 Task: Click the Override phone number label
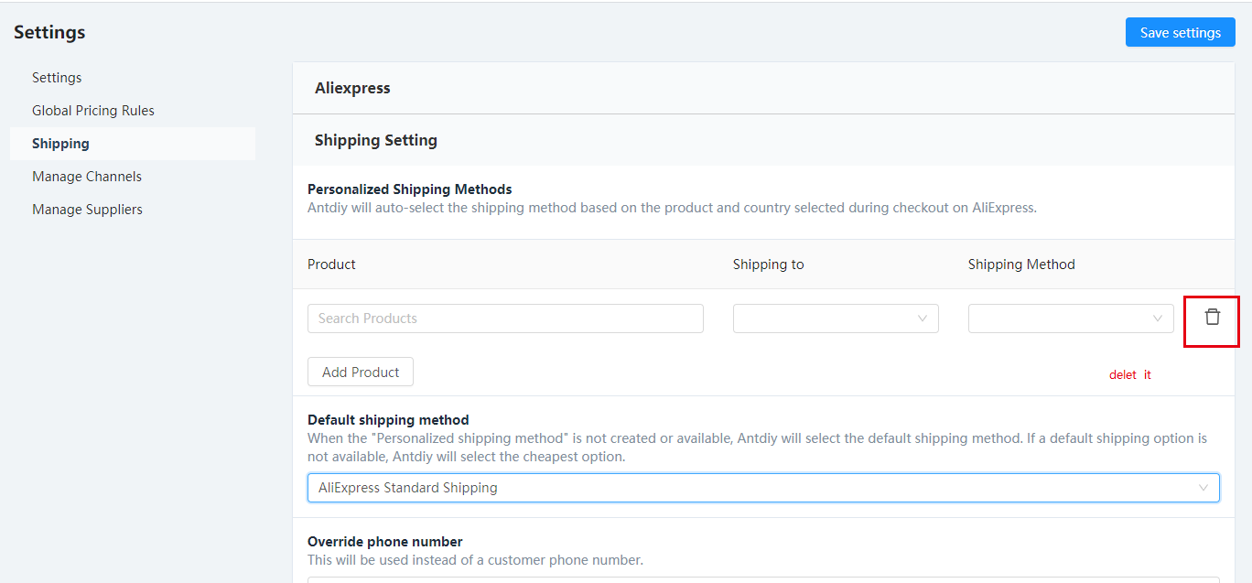[385, 542]
